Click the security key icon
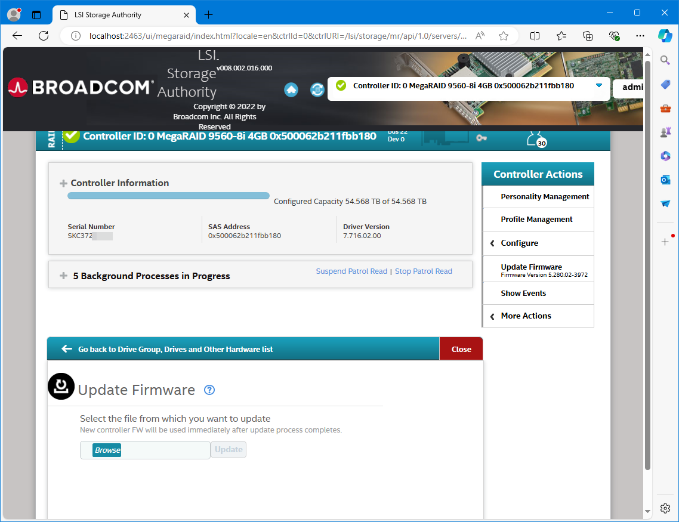 point(482,138)
